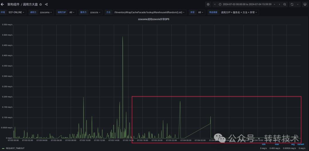Click the 0.493 req/s max value
309x151 pixels.
tap(276, 148)
